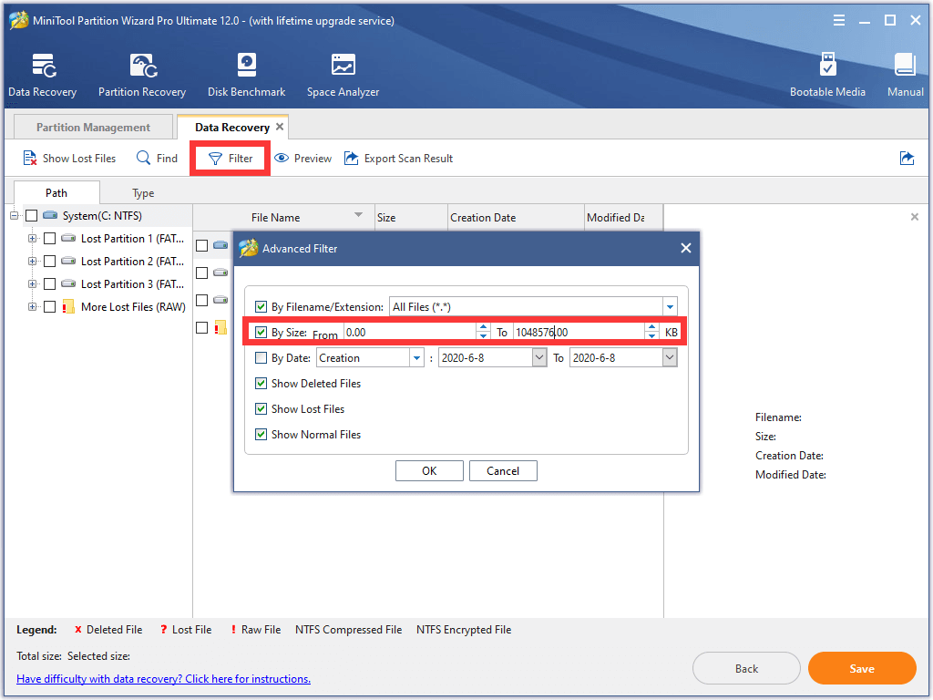Click Show Lost Files in the toolbar
This screenshot has height=700, width=933.
69,159
